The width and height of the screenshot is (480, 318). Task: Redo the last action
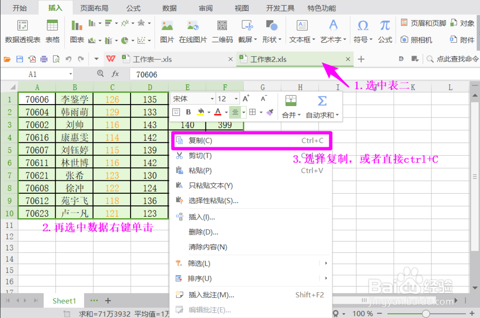click(x=81, y=59)
